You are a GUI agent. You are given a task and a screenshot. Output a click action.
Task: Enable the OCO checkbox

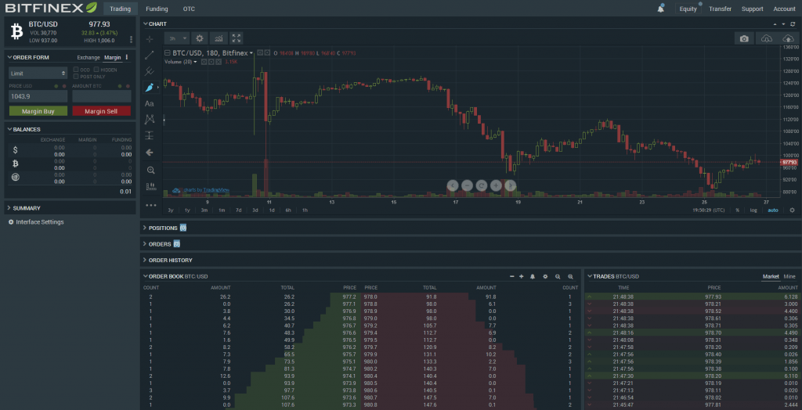point(76,70)
